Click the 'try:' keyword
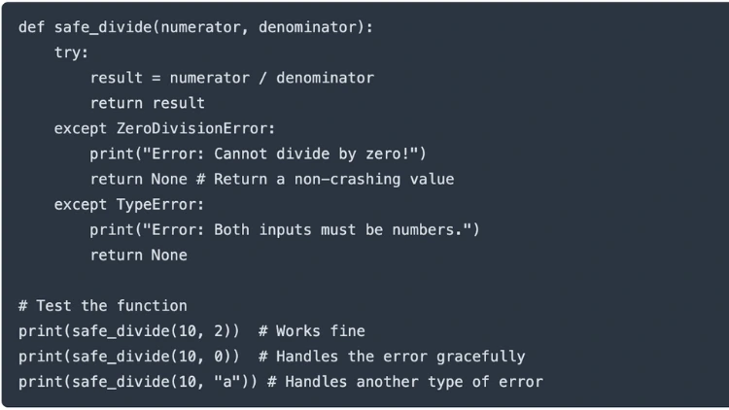 [x=72, y=52]
